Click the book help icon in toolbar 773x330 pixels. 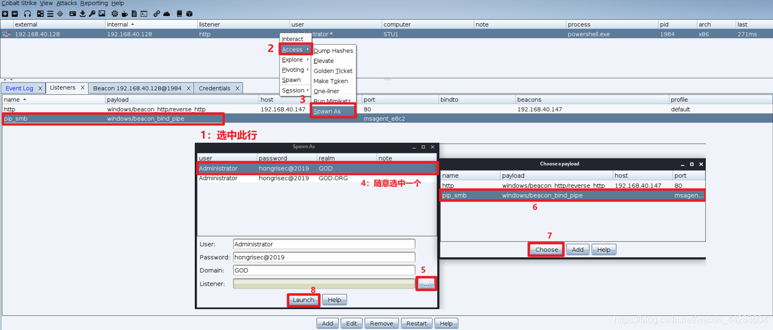(180, 14)
